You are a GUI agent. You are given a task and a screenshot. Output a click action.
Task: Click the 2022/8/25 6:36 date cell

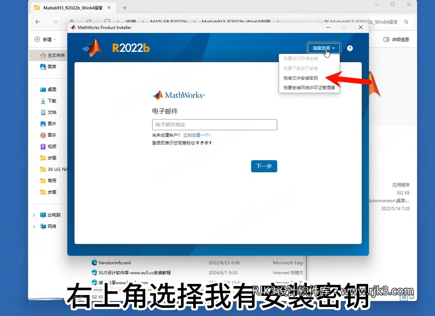(224, 262)
